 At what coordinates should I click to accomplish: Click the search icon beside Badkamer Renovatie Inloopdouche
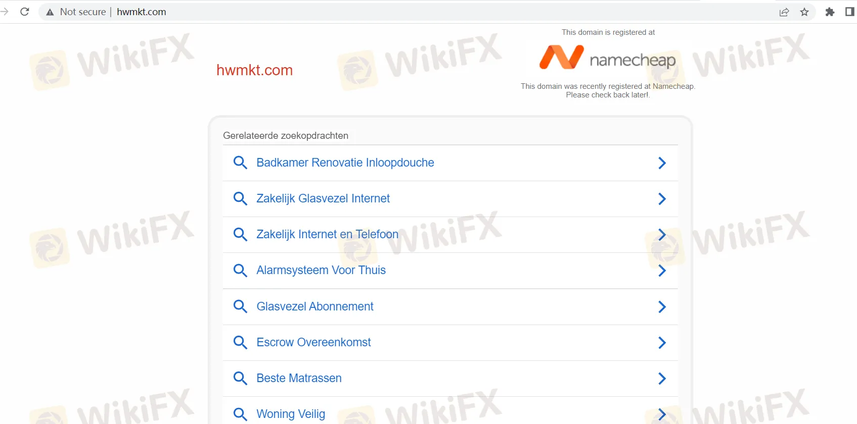[x=240, y=163]
